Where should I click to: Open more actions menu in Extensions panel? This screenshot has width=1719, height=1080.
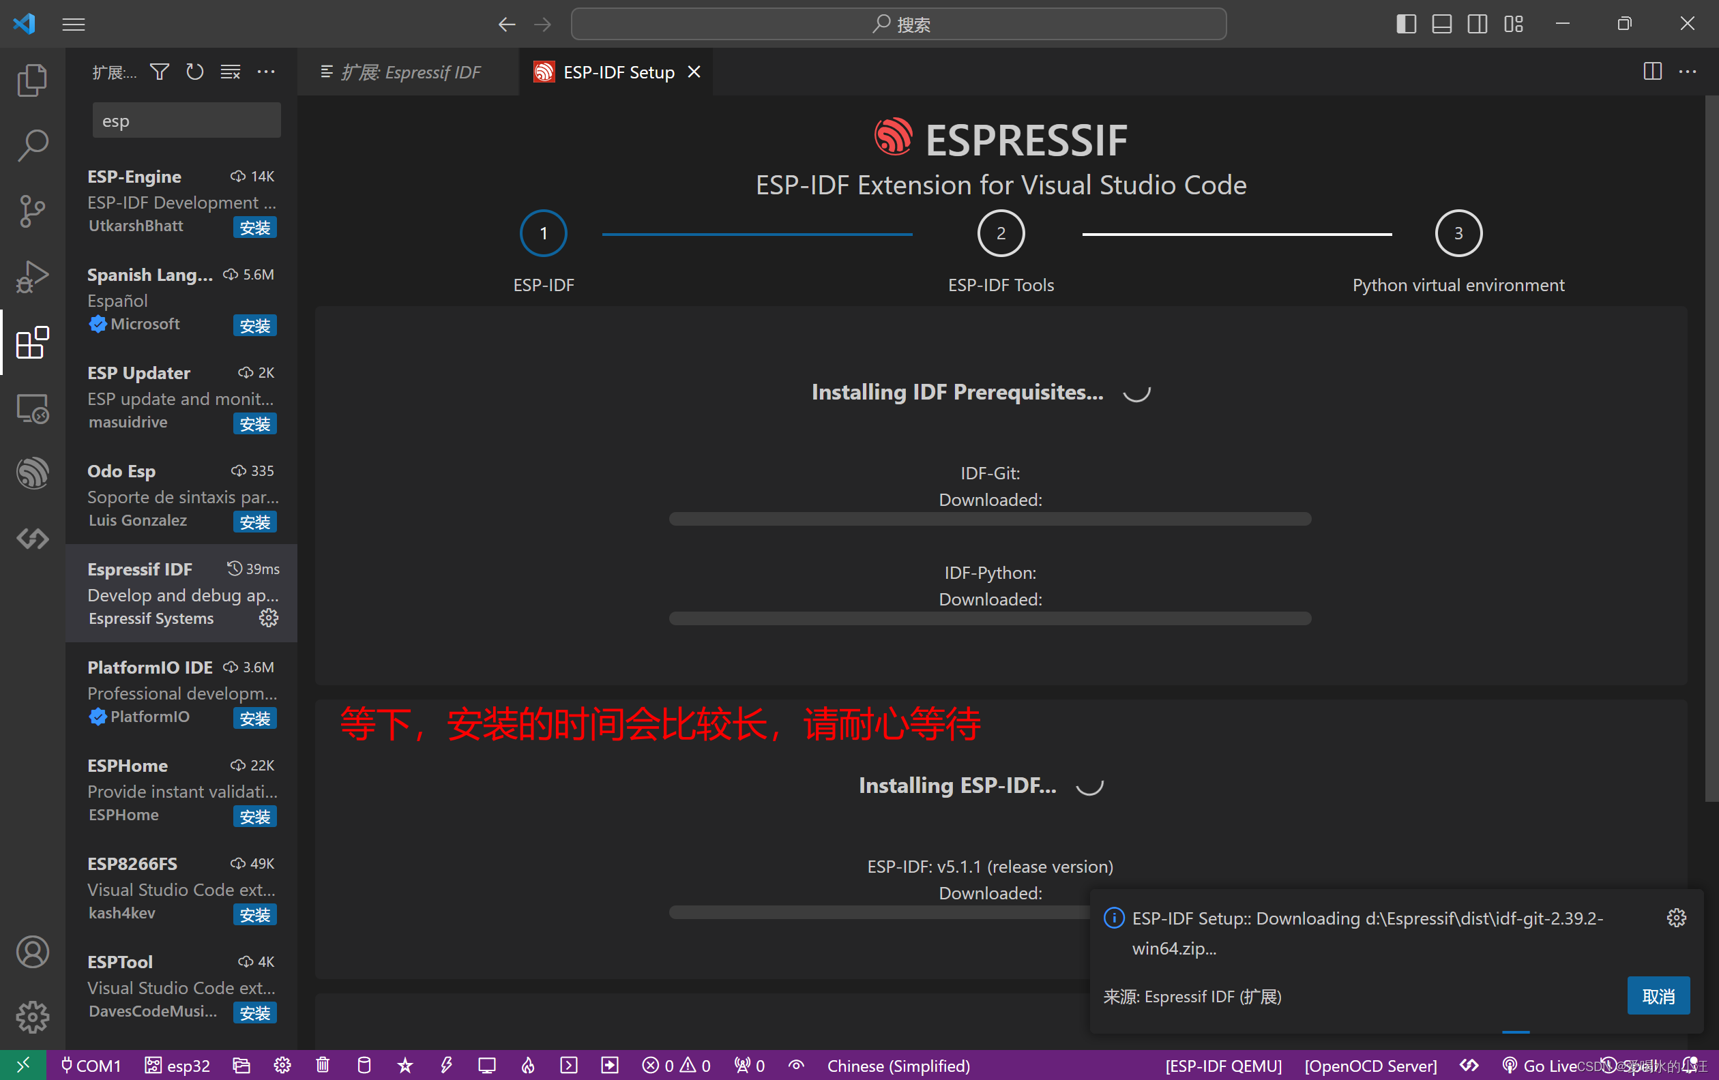click(266, 72)
